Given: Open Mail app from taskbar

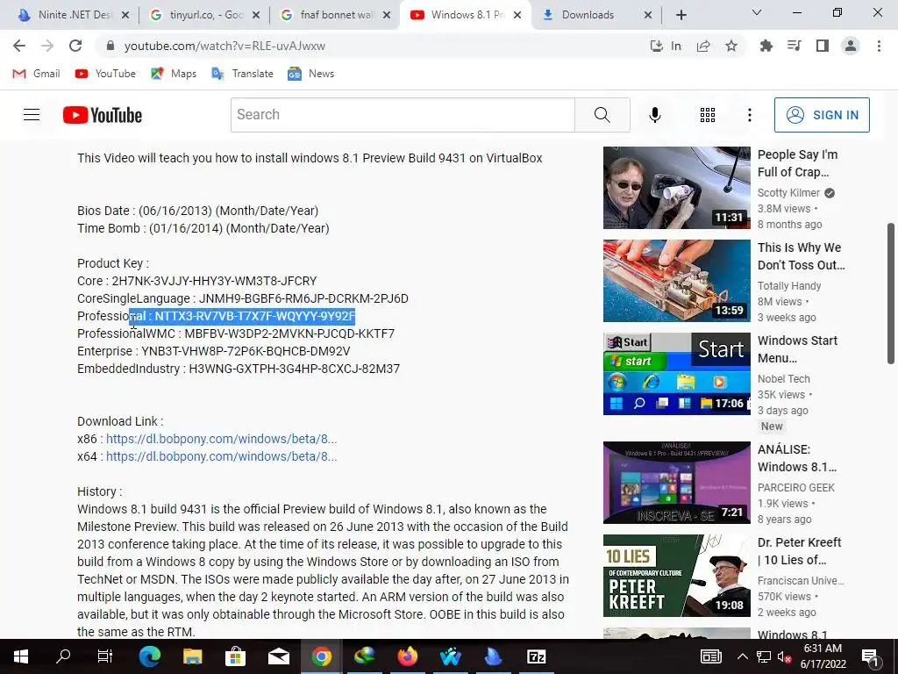Looking at the screenshot, I should 278,656.
